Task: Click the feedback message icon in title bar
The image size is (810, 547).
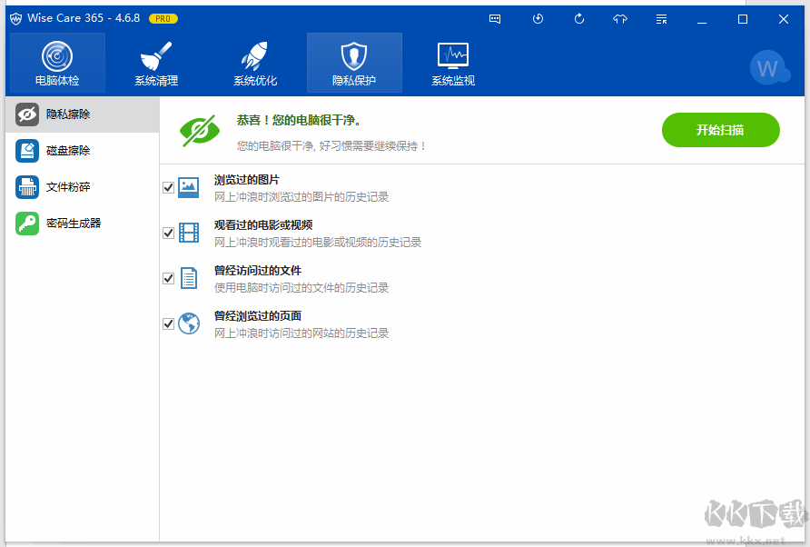Action: (495, 18)
